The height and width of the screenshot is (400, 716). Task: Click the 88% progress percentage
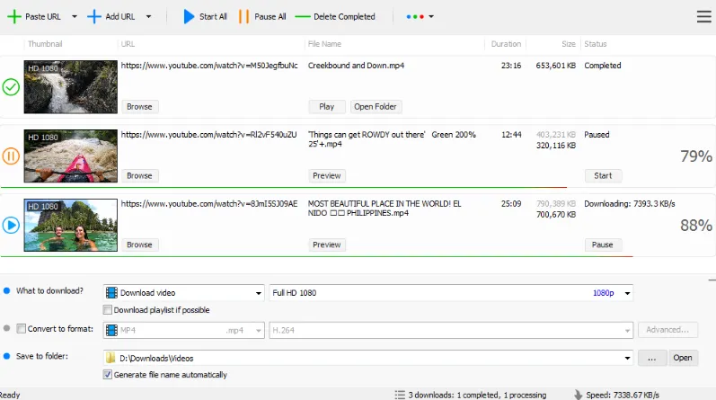click(696, 226)
